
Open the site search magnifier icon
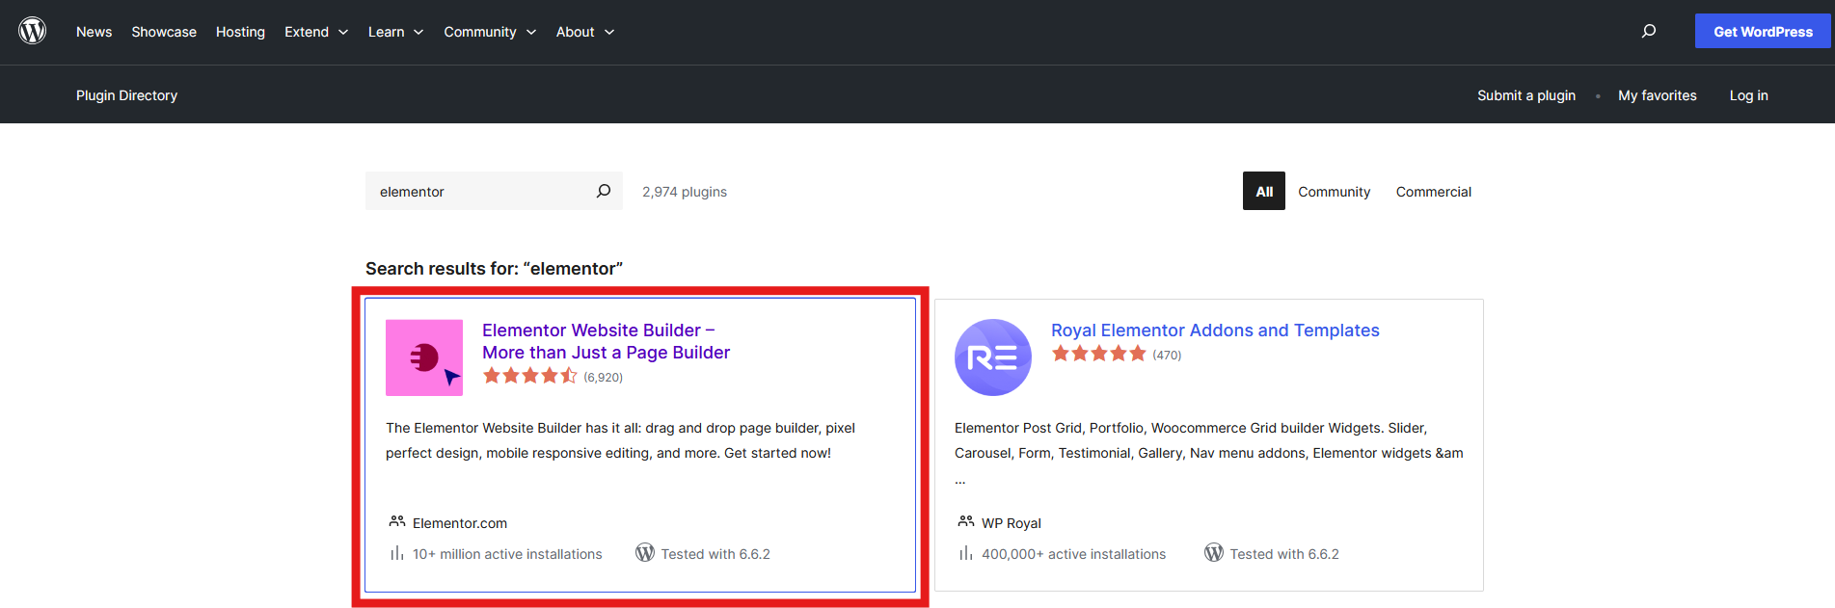[x=1649, y=31]
